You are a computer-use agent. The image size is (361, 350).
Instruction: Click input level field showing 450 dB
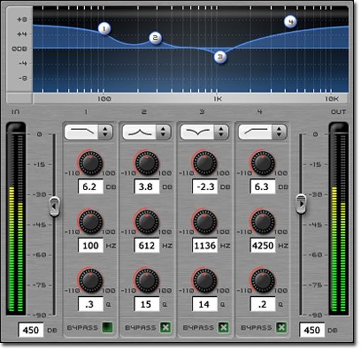point(31,329)
